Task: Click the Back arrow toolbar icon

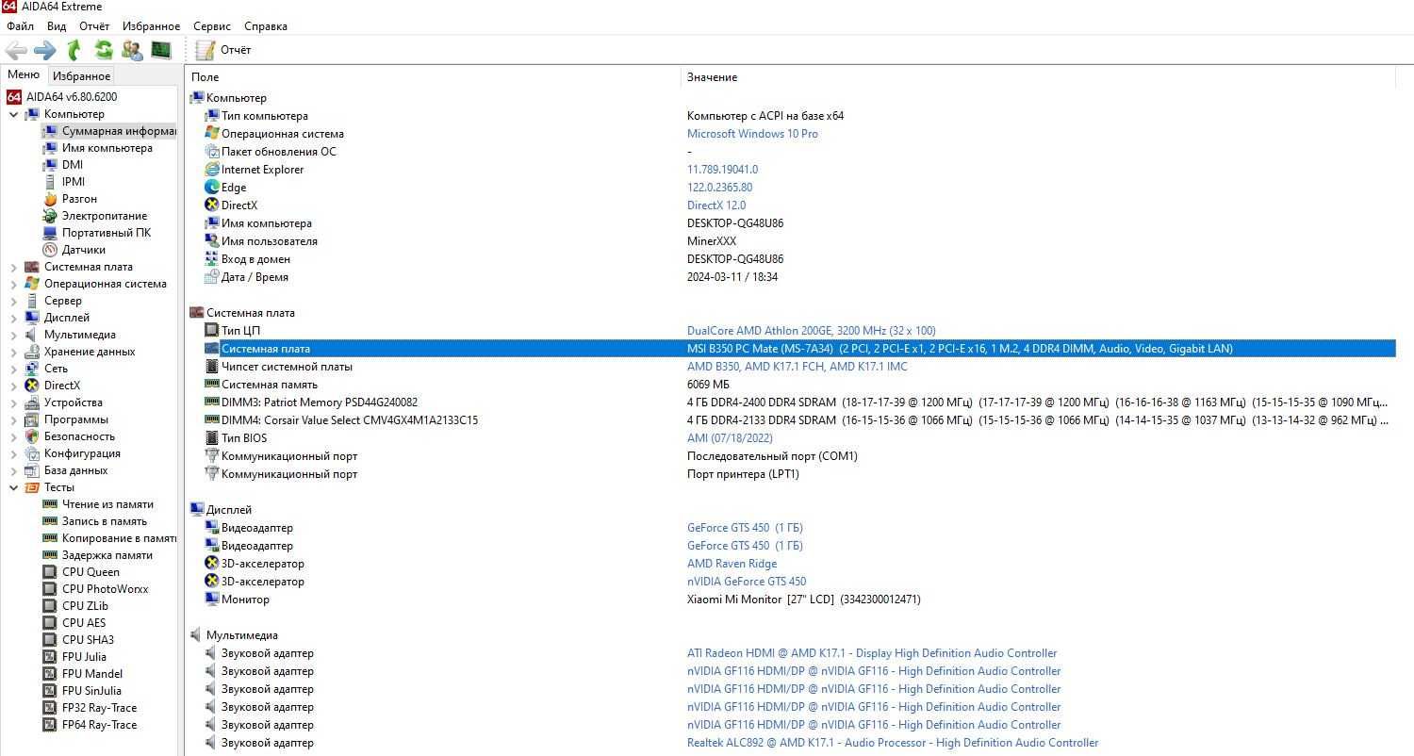Action: click(x=16, y=50)
